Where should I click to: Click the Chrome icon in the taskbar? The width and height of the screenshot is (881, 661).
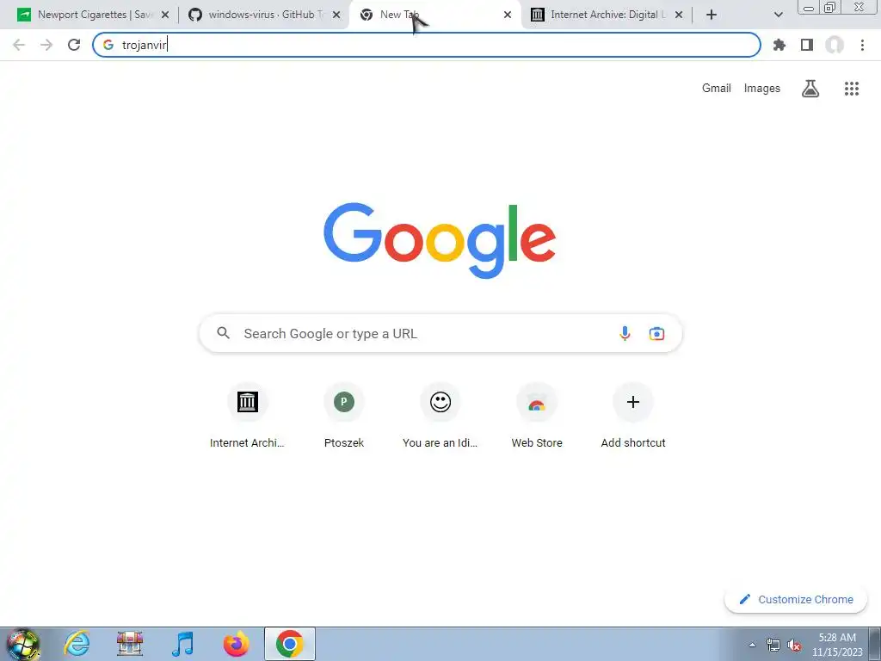289,644
